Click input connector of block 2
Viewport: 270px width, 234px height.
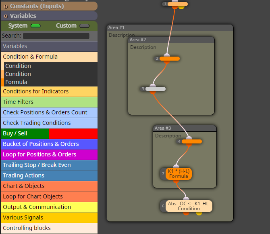[x=167, y=55]
